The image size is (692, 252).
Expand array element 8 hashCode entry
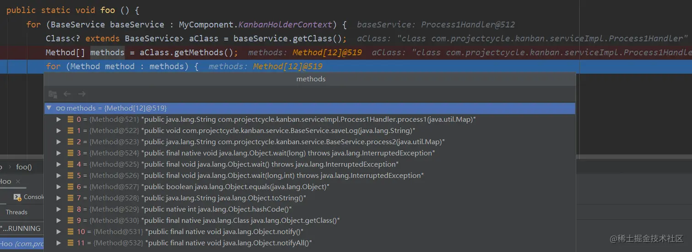coord(59,209)
